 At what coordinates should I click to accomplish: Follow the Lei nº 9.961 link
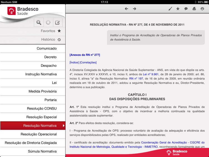click(150, 74)
